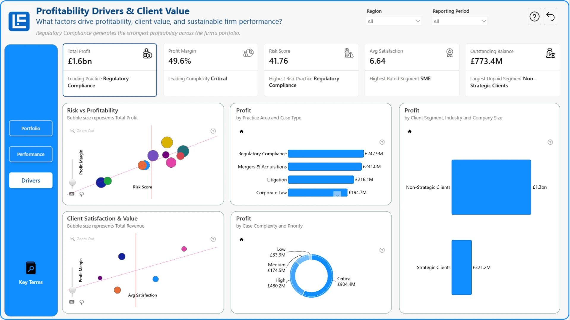
Task: Open the Reporting Period dropdown
Action: click(460, 21)
